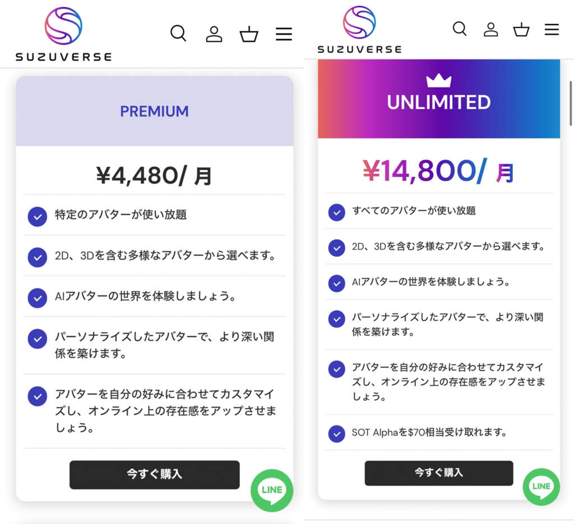Screen dimensions: 574x524
Task: Click the PREMIUM plan header banner
Action: click(154, 111)
